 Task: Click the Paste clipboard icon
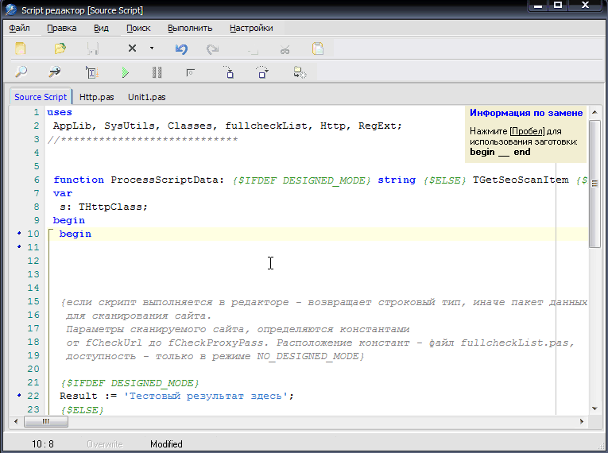(x=317, y=48)
